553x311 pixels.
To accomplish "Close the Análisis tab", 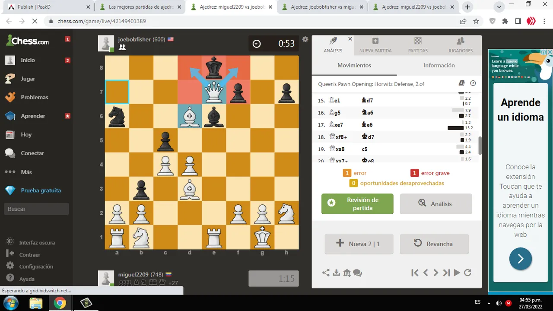I will click(350, 39).
